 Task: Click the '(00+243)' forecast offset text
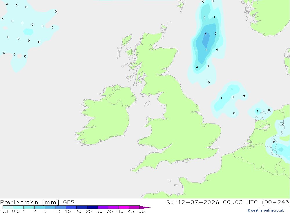(275, 202)
